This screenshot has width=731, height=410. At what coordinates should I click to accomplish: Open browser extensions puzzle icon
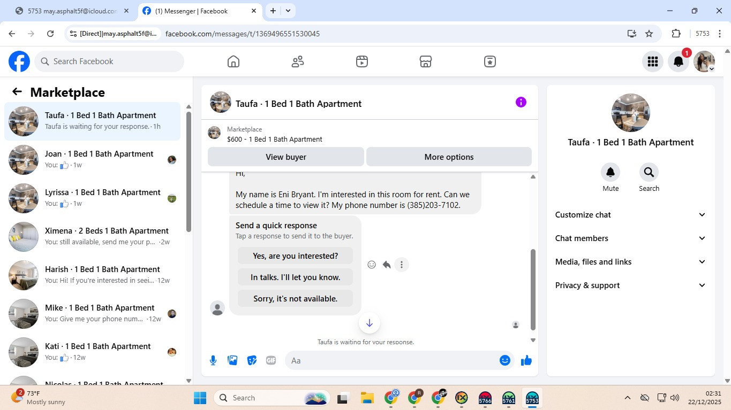(x=676, y=34)
